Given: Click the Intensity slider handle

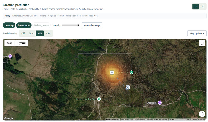Looking at the screenshot, I should (x=78, y=25).
